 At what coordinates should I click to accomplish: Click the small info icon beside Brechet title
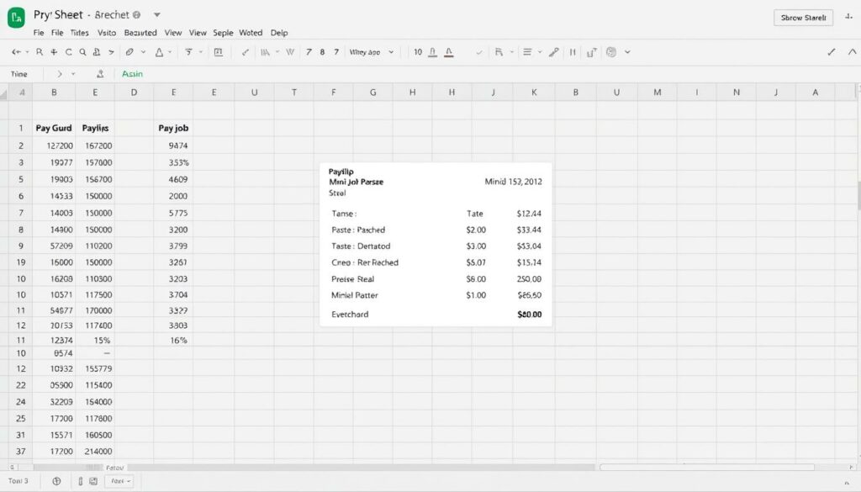click(137, 15)
